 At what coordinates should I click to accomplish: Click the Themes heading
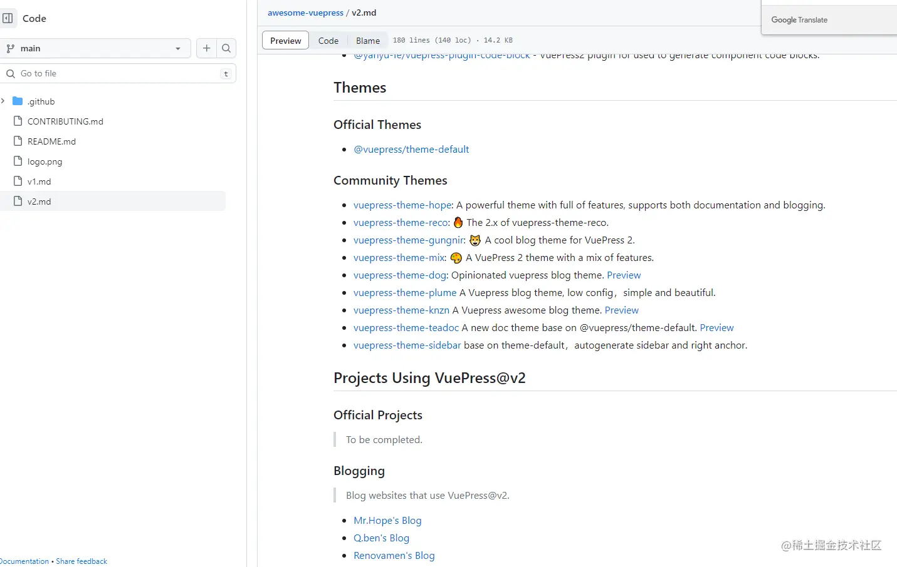[x=360, y=88]
